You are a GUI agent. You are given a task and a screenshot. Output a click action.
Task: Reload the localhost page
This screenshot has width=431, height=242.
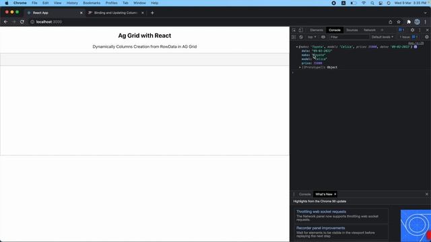22,22
